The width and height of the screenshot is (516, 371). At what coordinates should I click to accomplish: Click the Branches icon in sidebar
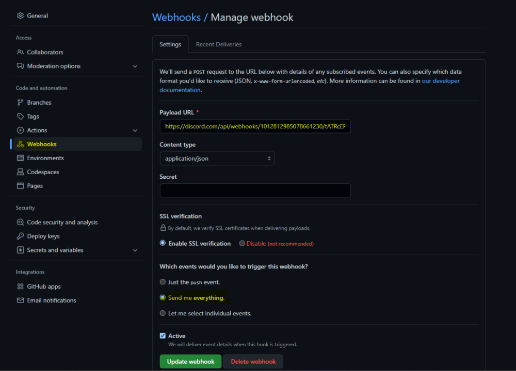pyautogui.click(x=21, y=103)
